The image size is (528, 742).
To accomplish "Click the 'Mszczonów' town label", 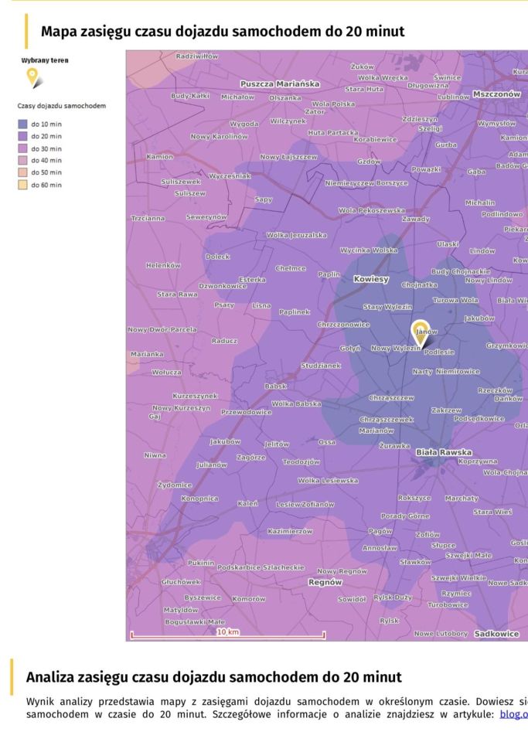I will point(496,94).
